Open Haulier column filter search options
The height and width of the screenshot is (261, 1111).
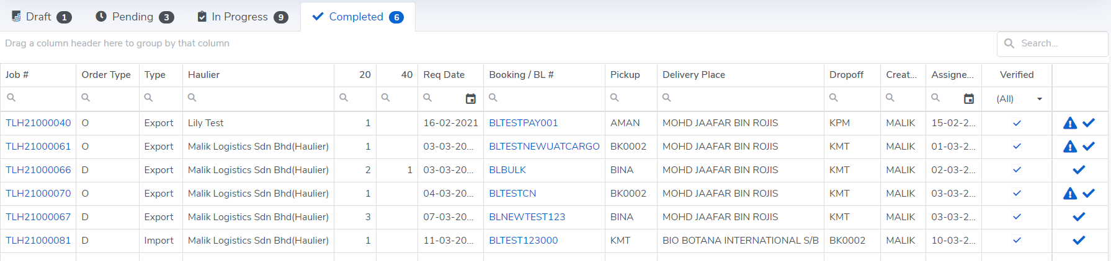tap(192, 98)
